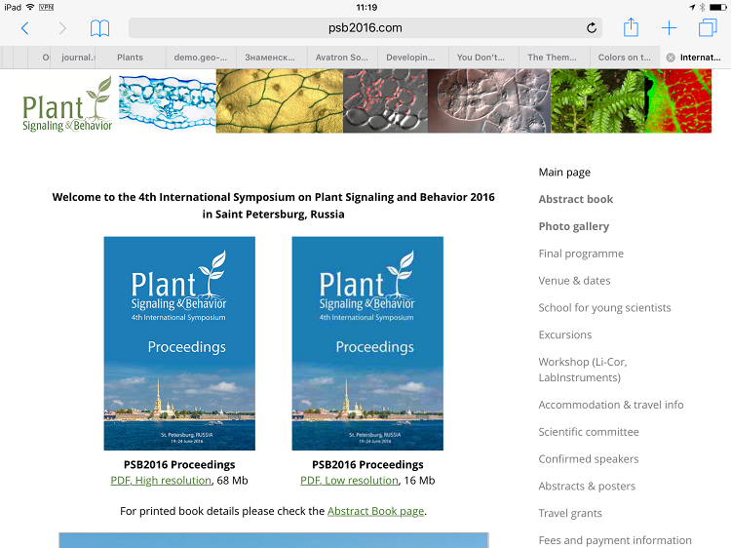The width and height of the screenshot is (731, 548).
Task: Click the blue leaf cross-section banner image
Action: click(x=168, y=101)
